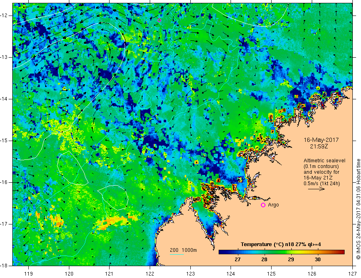Click the '-17' latitude axis label
Viewport: 361px width, 278px height.
tap(4, 224)
